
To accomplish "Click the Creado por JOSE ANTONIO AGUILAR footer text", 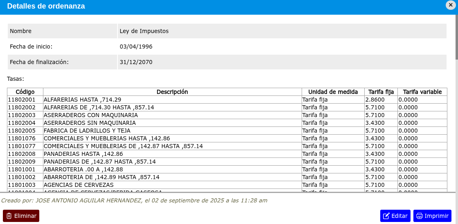I will point(134,200).
